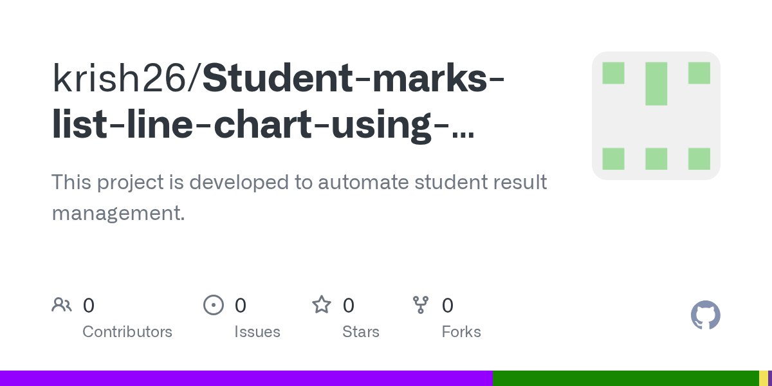Click the zero count above Contributors

click(89, 305)
